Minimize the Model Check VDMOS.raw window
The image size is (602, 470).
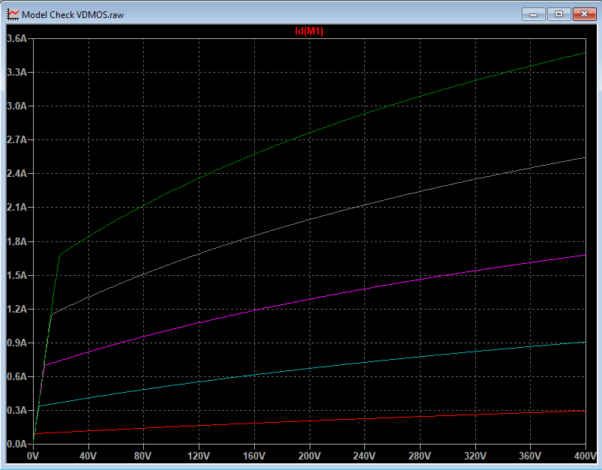(x=533, y=14)
